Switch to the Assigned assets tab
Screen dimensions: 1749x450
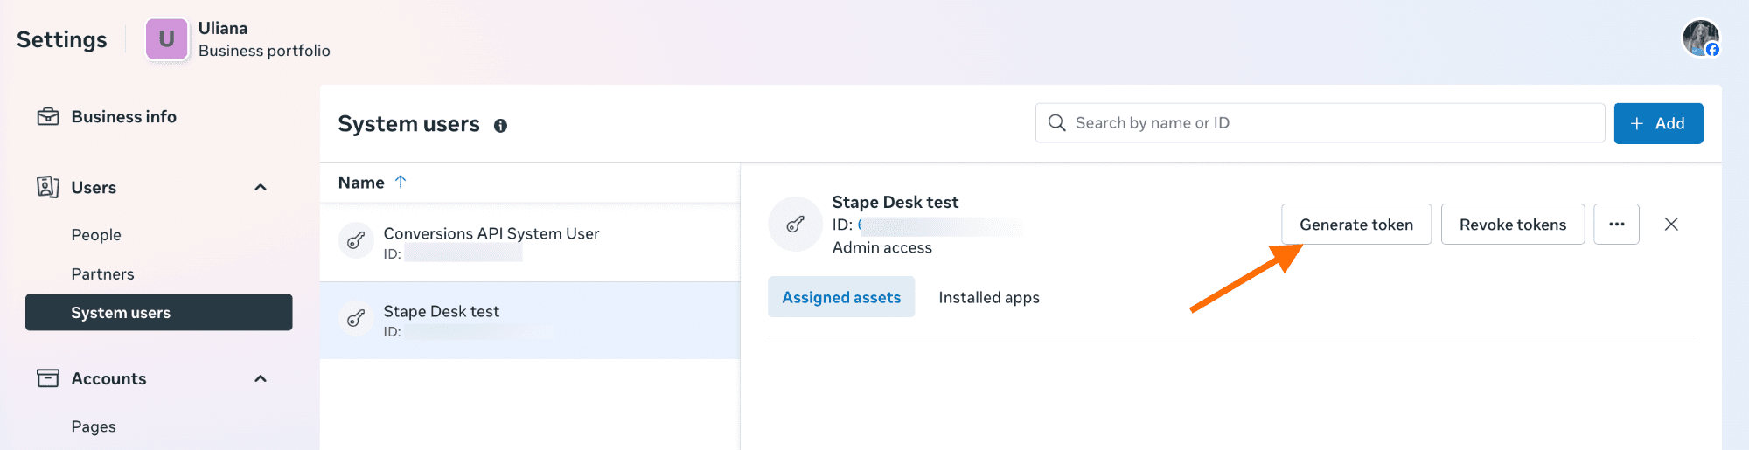click(841, 297)
